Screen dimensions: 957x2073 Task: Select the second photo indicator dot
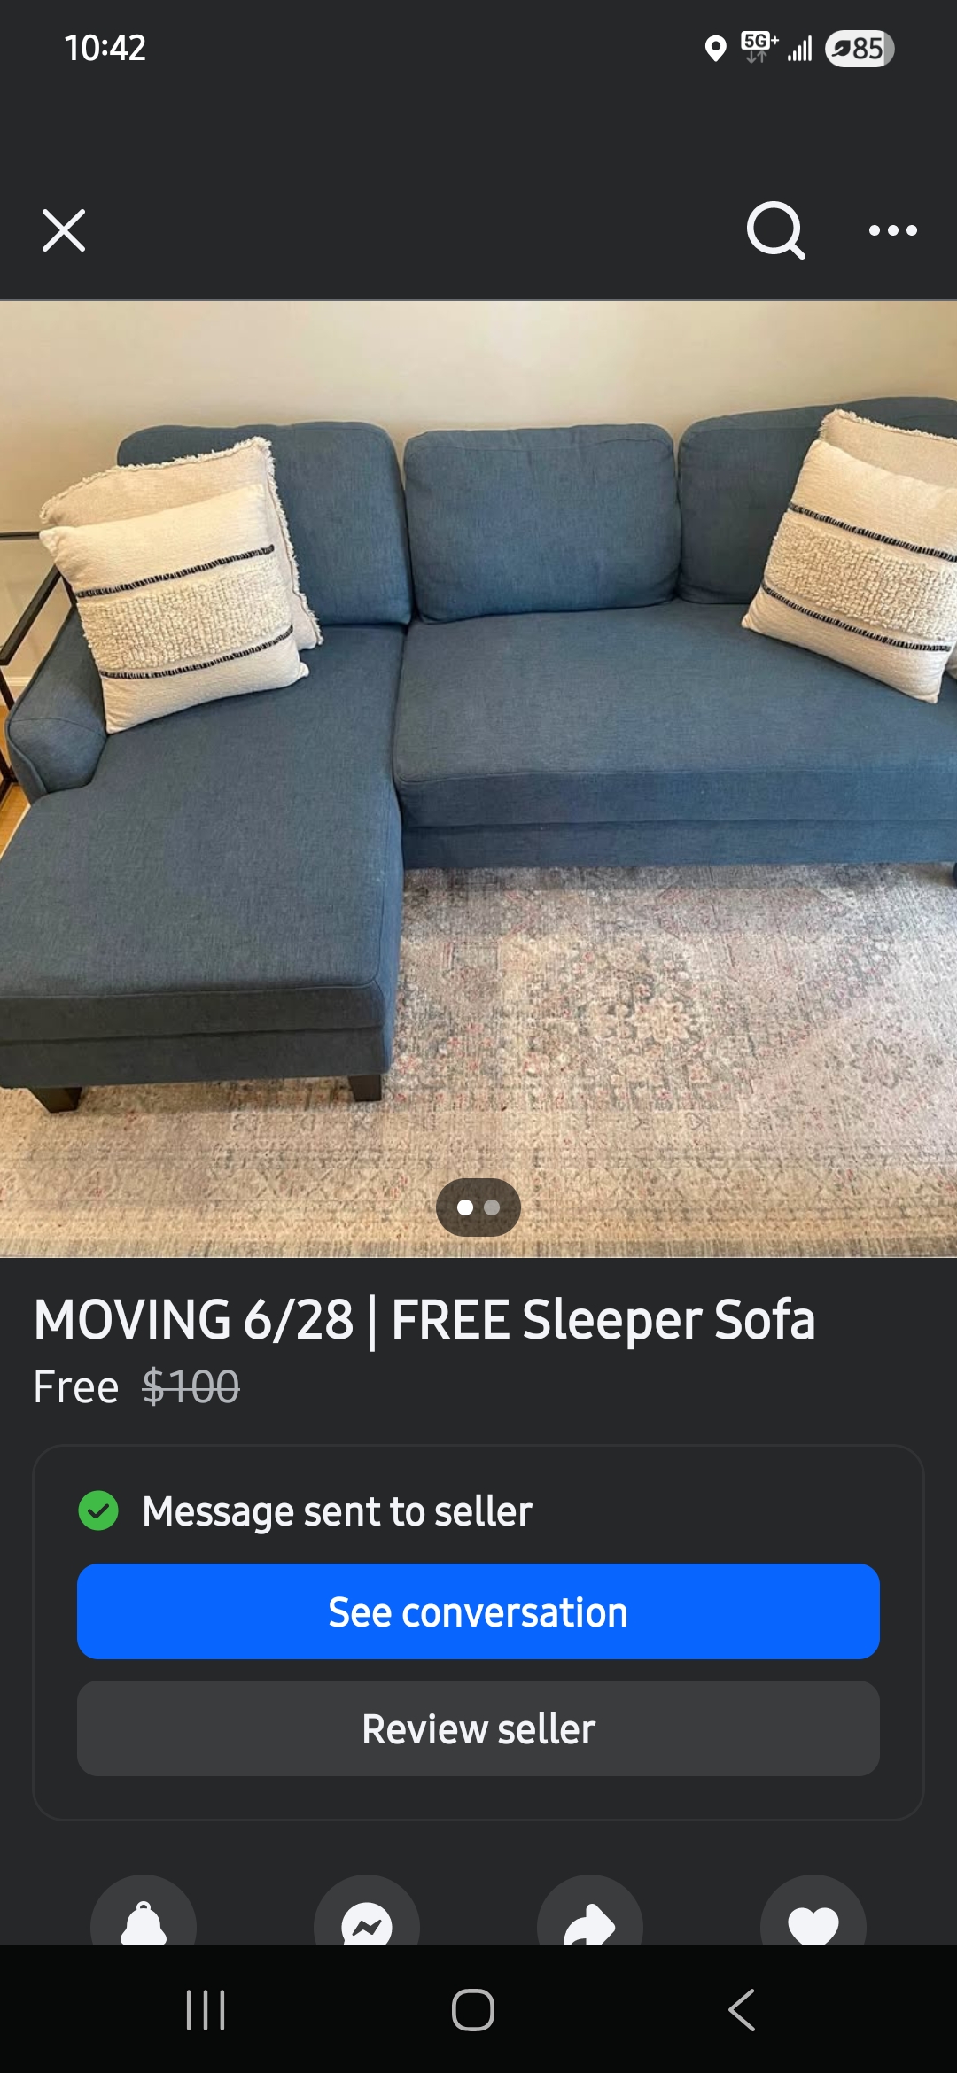coord(492,1207)
